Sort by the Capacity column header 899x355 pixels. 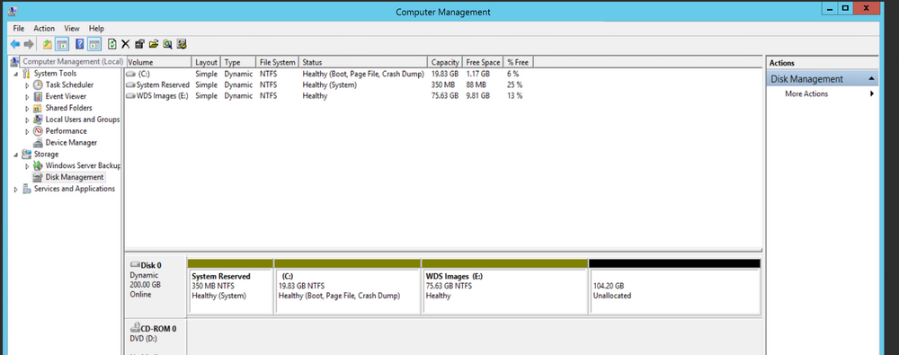pyautogui.click(x=445, y=62)
